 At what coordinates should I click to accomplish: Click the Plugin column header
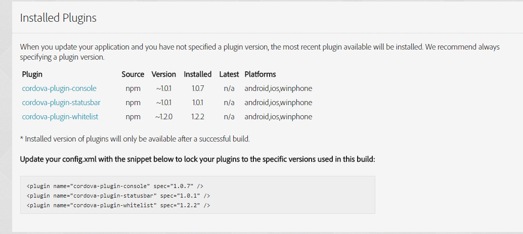(x=32, y=74)
